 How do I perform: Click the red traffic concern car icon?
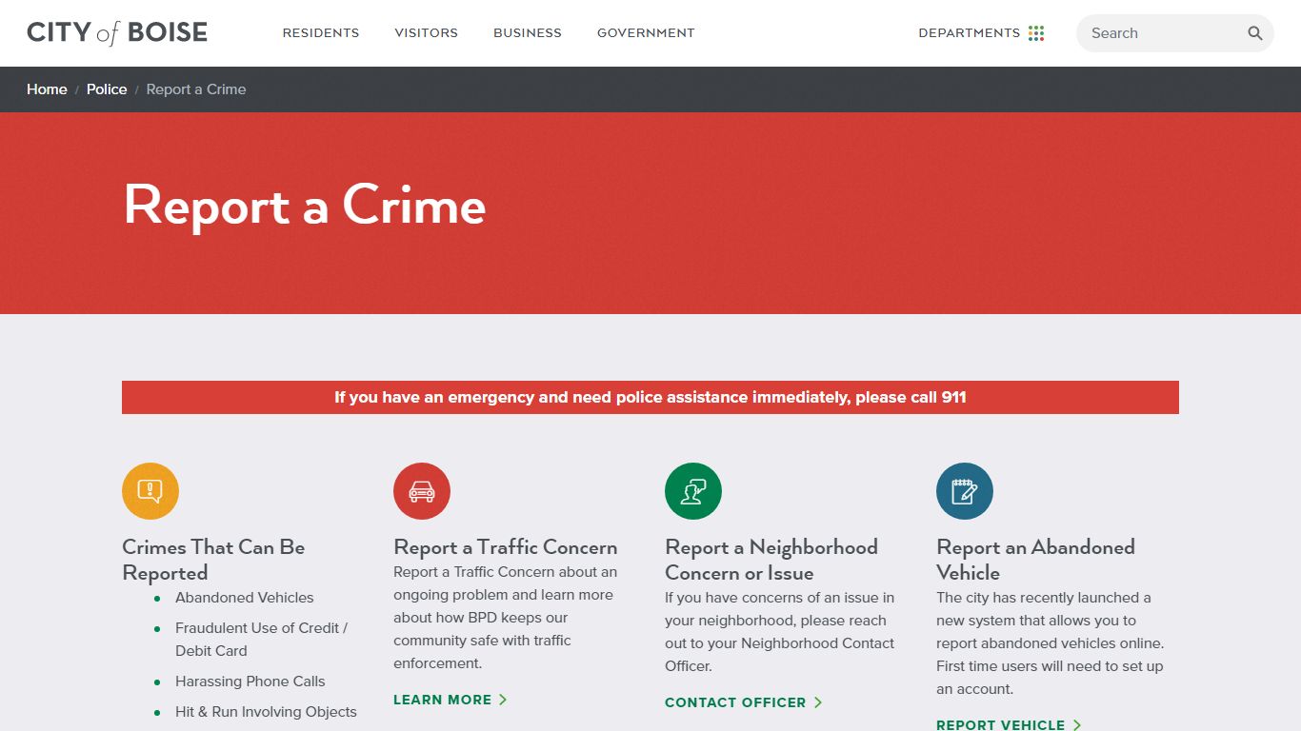tap(422, 491)
